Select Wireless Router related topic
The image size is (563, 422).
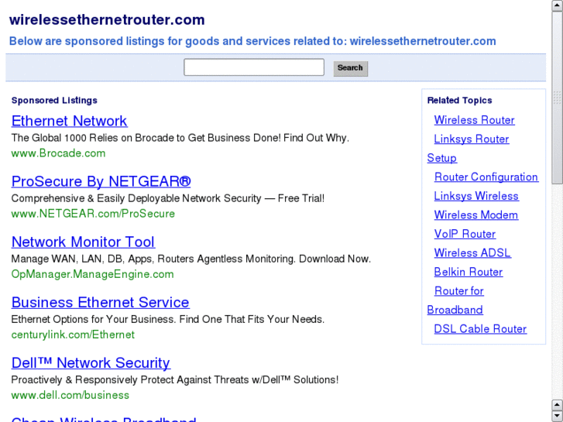pos(474,120)
